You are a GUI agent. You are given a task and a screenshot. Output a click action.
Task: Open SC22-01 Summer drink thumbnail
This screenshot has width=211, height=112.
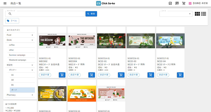coord(111,41)
